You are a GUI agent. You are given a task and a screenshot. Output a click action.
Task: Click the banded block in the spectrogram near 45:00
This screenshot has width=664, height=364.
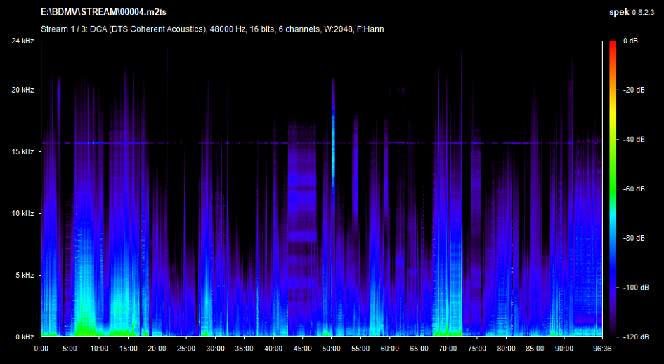pyautogui.click(x=303, y=210)
